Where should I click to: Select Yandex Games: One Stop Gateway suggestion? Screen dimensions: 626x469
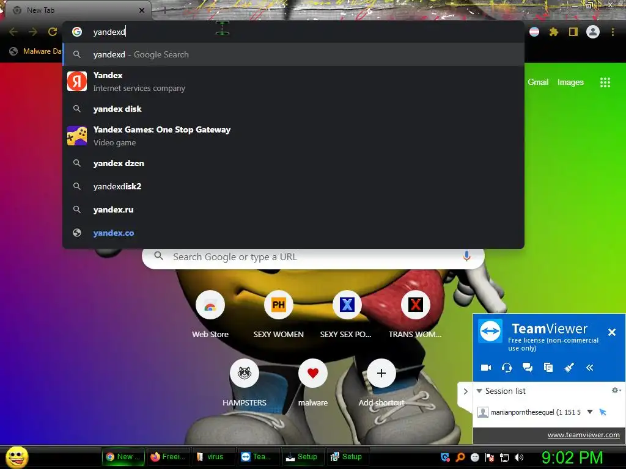tap(293, 136)
